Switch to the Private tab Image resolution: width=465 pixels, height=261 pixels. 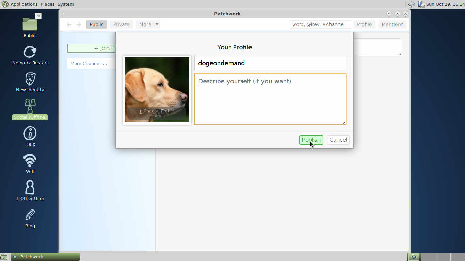[121, 24]
